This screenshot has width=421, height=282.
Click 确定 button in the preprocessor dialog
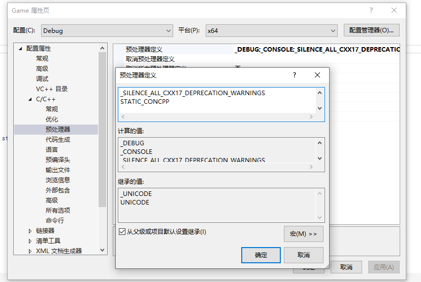(261, 255)
